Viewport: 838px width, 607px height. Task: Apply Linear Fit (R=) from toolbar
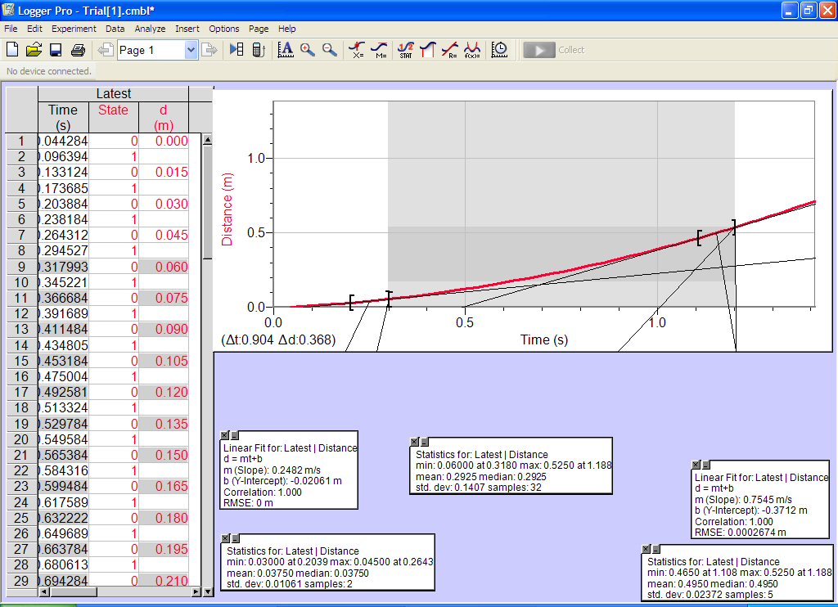point(449,50)
